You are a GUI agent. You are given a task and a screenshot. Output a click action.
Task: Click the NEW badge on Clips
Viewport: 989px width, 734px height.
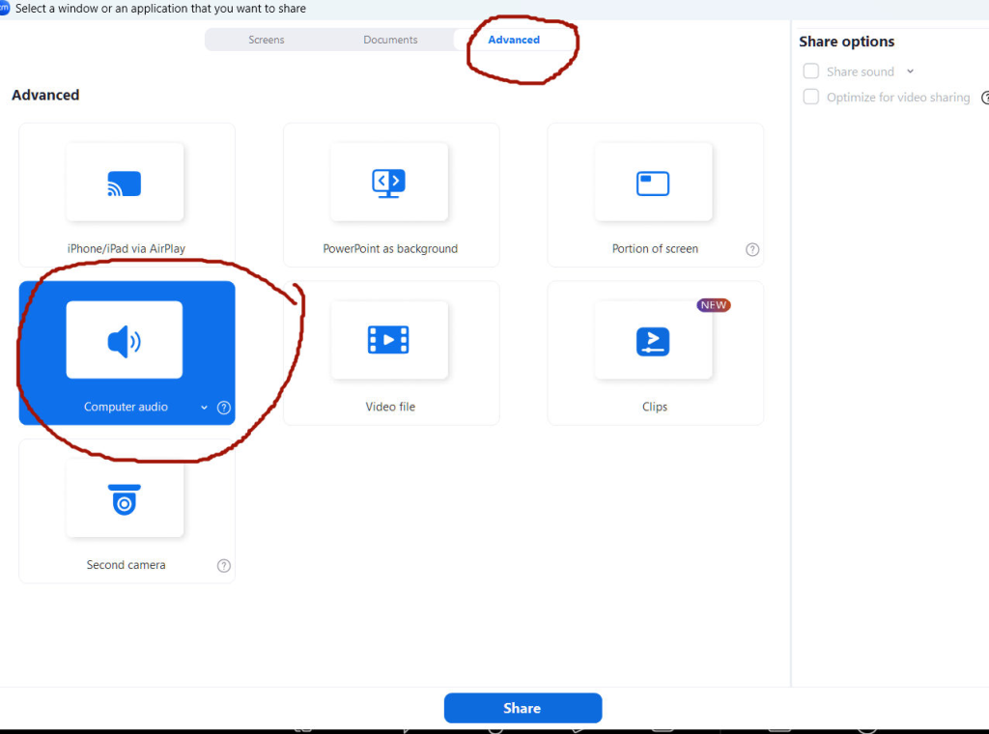tap(713, 305)
